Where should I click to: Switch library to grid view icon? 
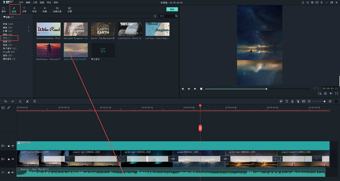155,16
